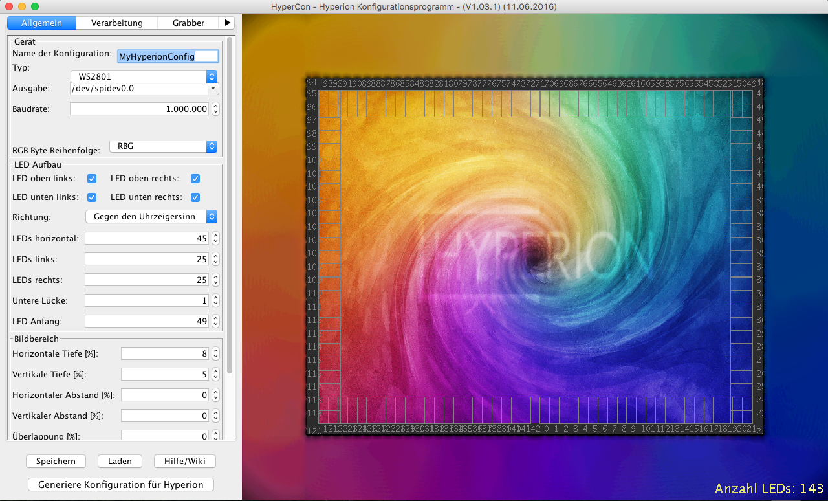
Task: Click the Untere Lücke stepper control
Action: click(215, 300)
